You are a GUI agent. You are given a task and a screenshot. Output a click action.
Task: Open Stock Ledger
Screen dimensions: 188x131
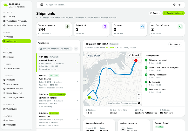[x=17, y=84]
